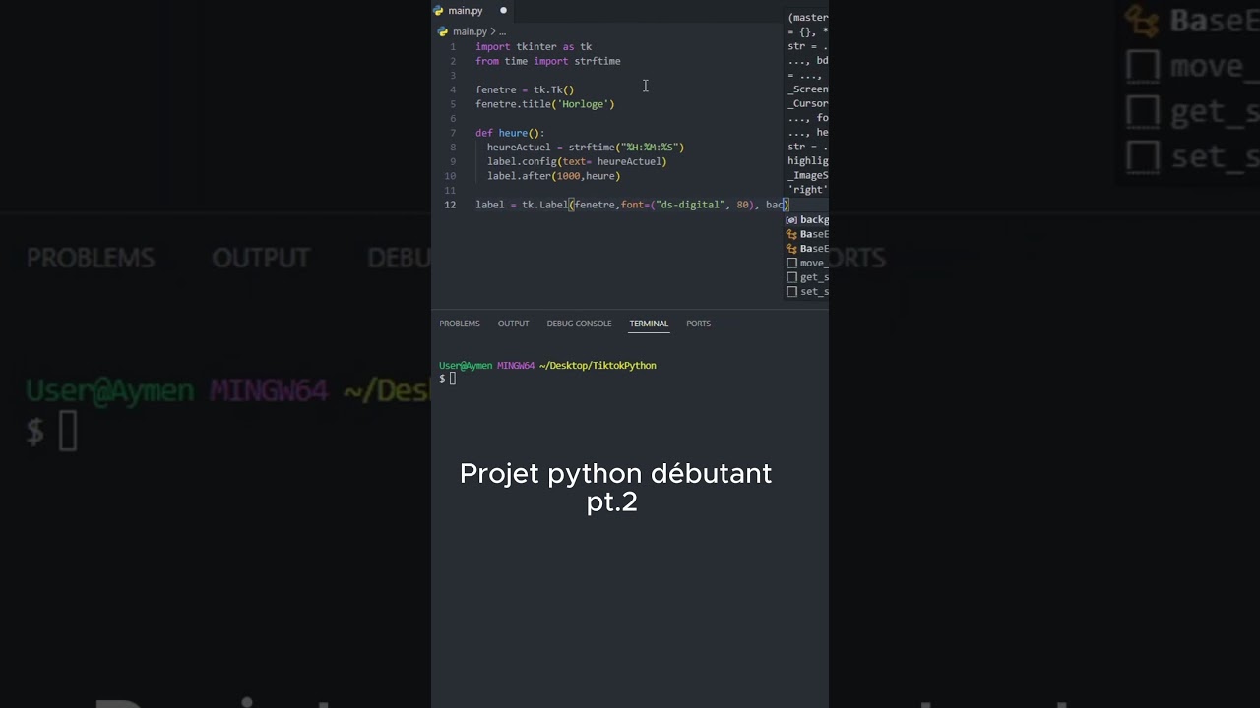Select the Python file icon on the main.py tab
The width and height of the screenshot is (1260, 708).
pos(439,11)
